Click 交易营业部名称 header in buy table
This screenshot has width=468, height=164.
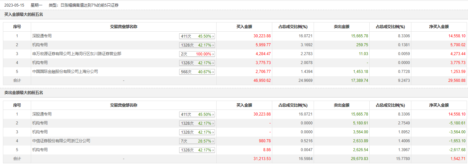[x=124, y=27]
